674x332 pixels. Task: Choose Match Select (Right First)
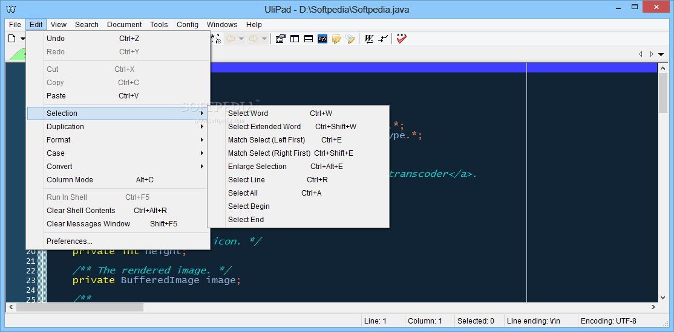(x=298, y=153)
